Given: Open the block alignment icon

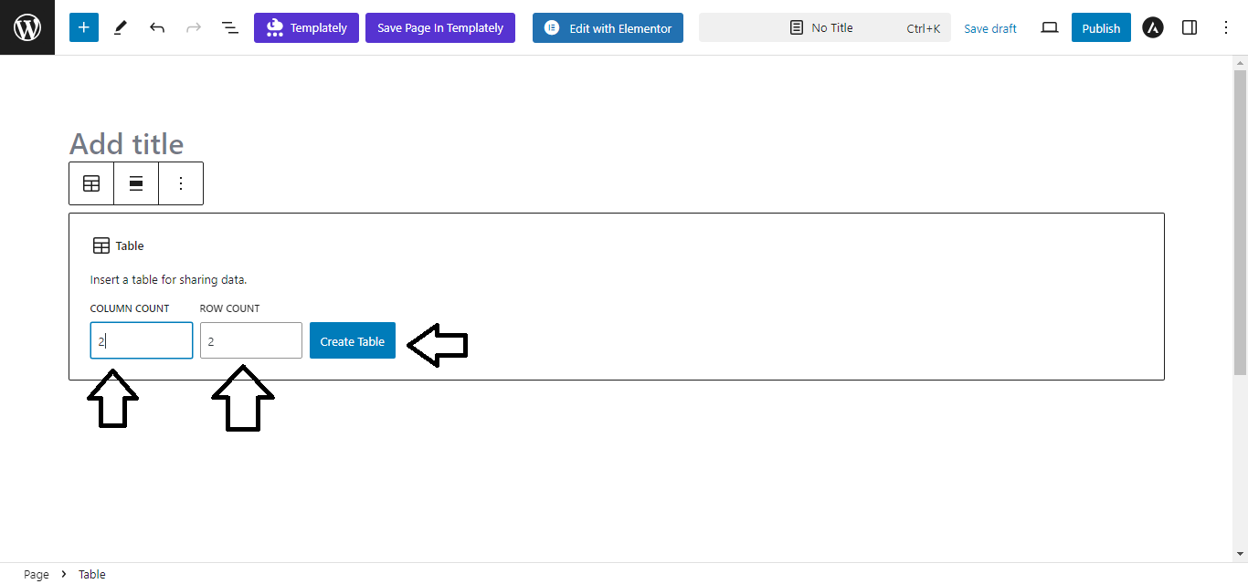Looking at the screenshot, I should tap(136, 183).
